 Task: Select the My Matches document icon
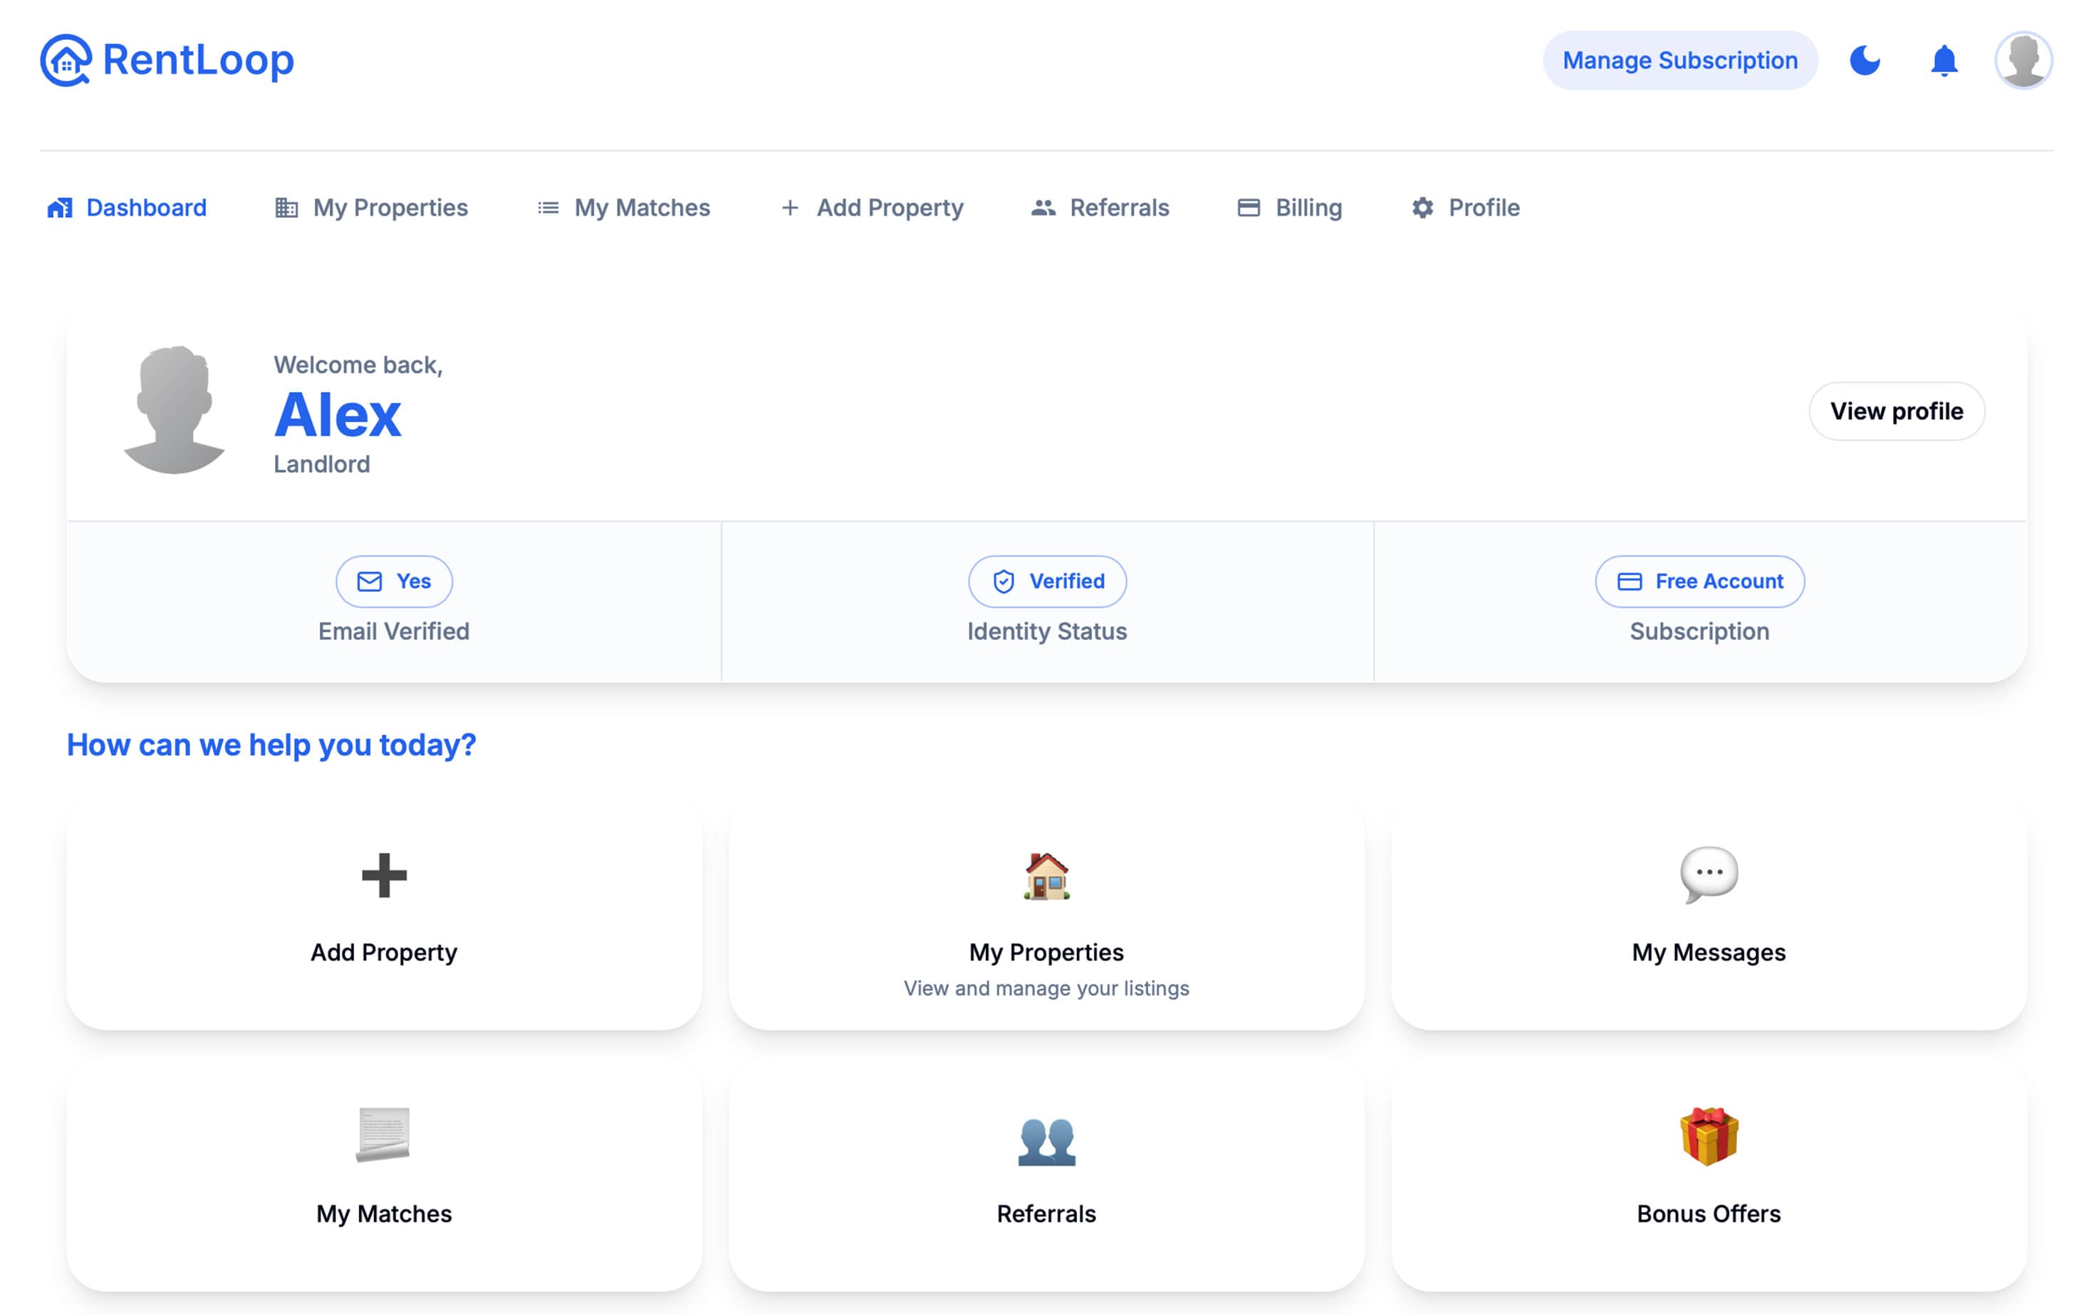tap(383, 1141)
